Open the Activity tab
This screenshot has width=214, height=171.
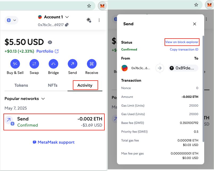click(85, 85)
